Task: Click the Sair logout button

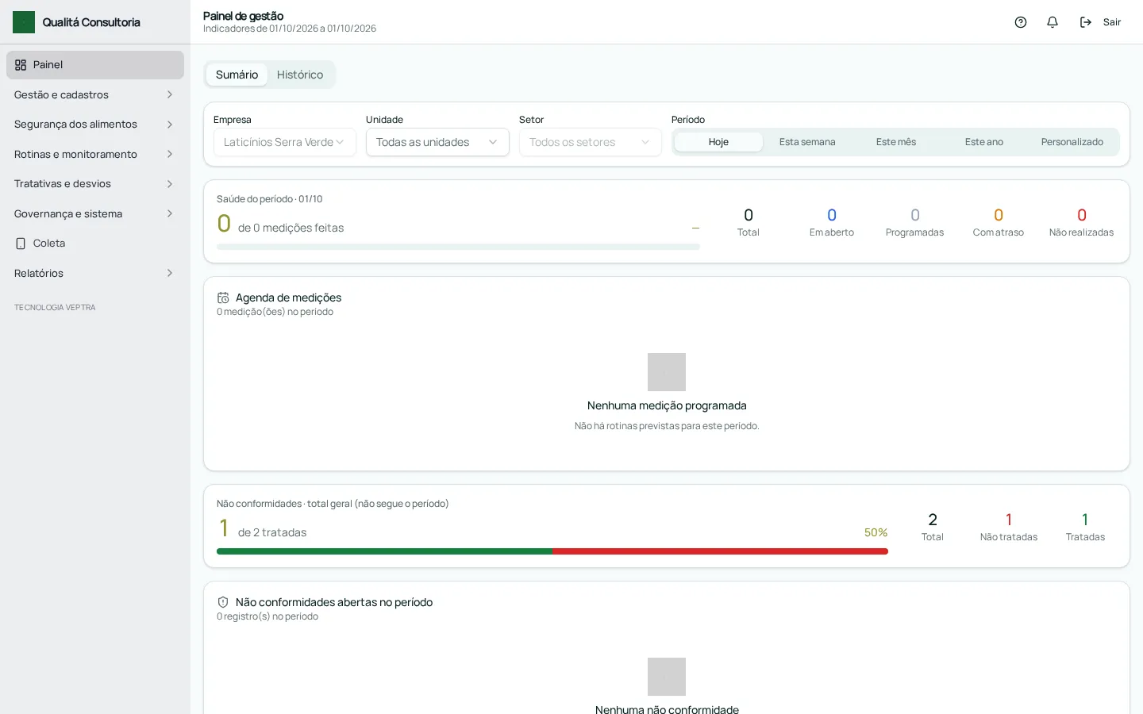Action: [x=1100, y=22]
